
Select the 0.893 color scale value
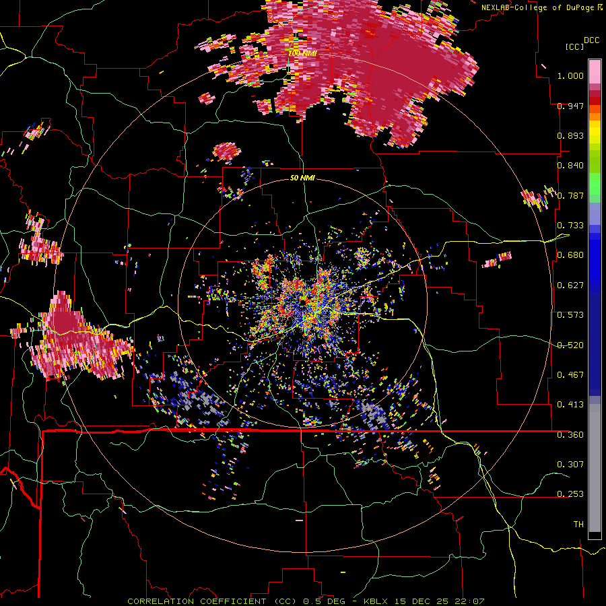click(570, 135)
